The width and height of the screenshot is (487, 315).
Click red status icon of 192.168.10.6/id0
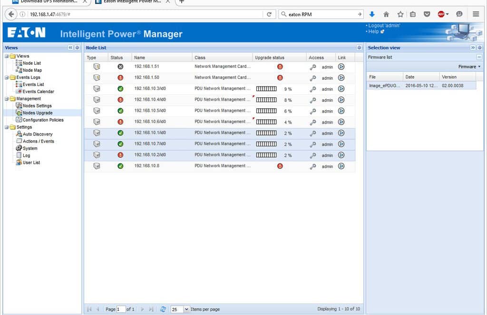point(120,122)
